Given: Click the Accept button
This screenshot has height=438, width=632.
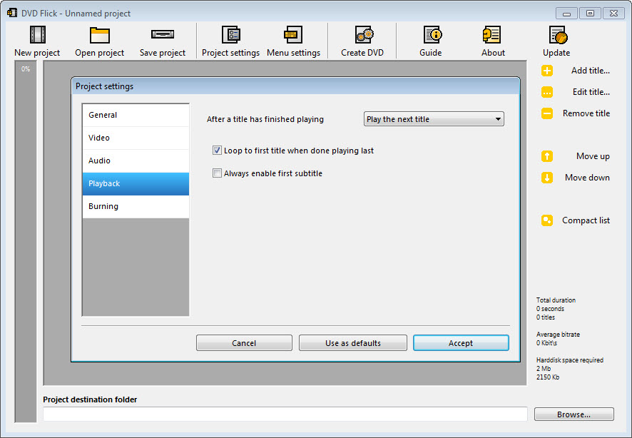Looking at the screenshot, I should click(x=461, y=343).
